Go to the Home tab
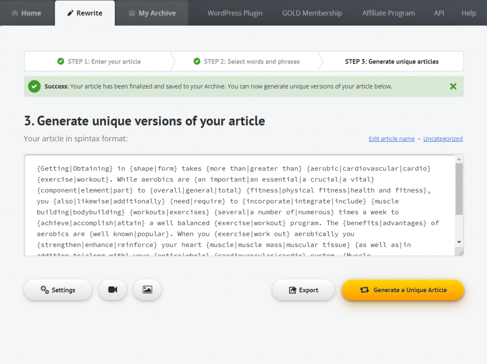487x364 pixels. pos(26,13)
